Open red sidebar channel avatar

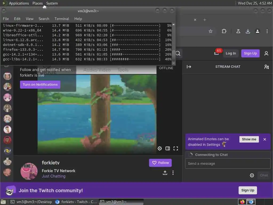[x=7, y=140]
